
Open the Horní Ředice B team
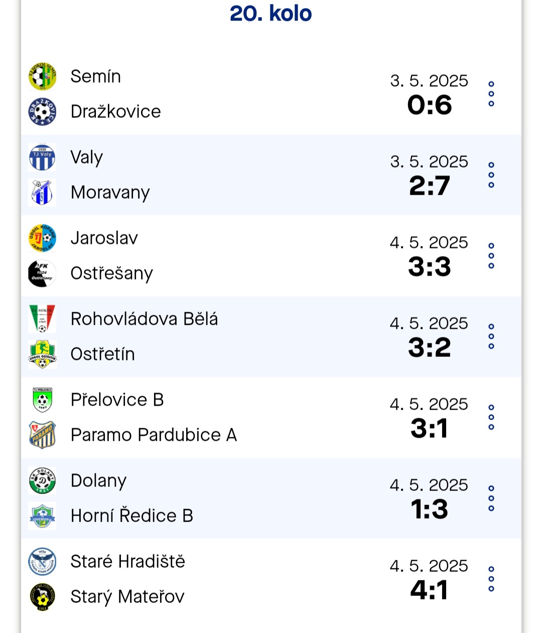click(132, 516)
